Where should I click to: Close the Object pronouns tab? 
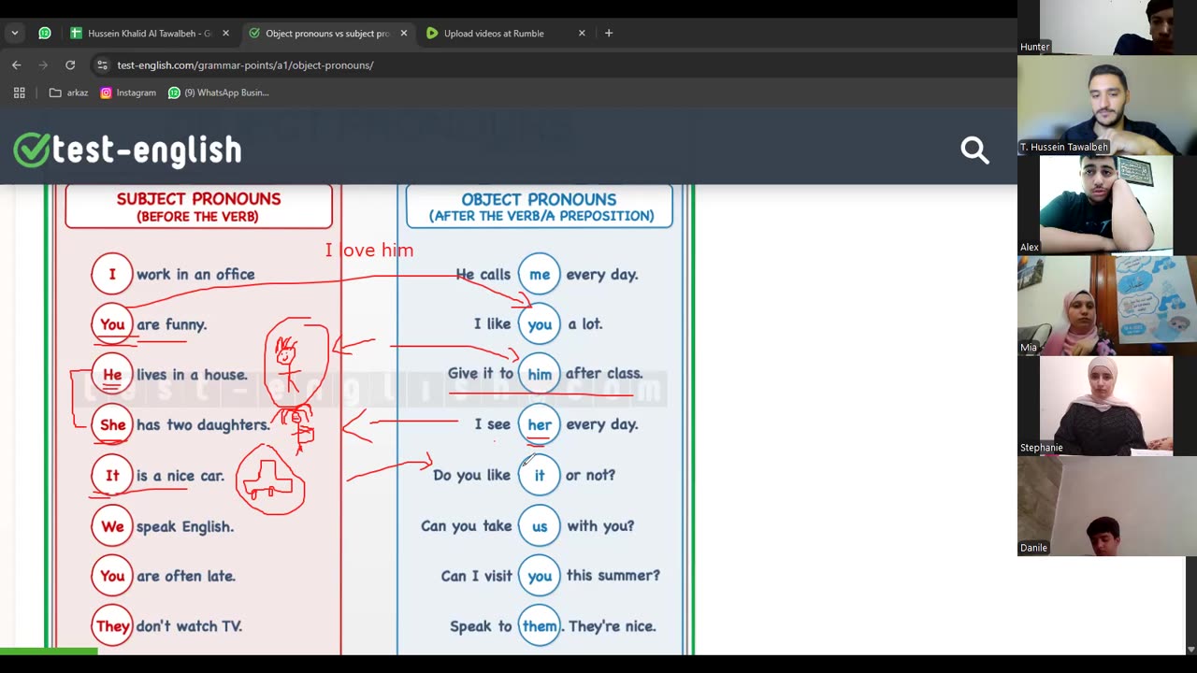coord(403,33)
